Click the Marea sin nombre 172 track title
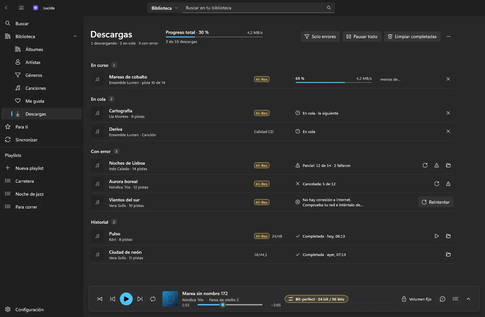The width and height of the screenshot is (485, 317). pos(205,293)
